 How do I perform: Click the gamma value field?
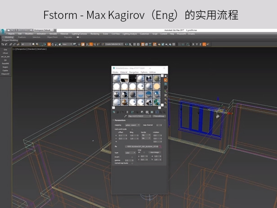click(128, 159)
